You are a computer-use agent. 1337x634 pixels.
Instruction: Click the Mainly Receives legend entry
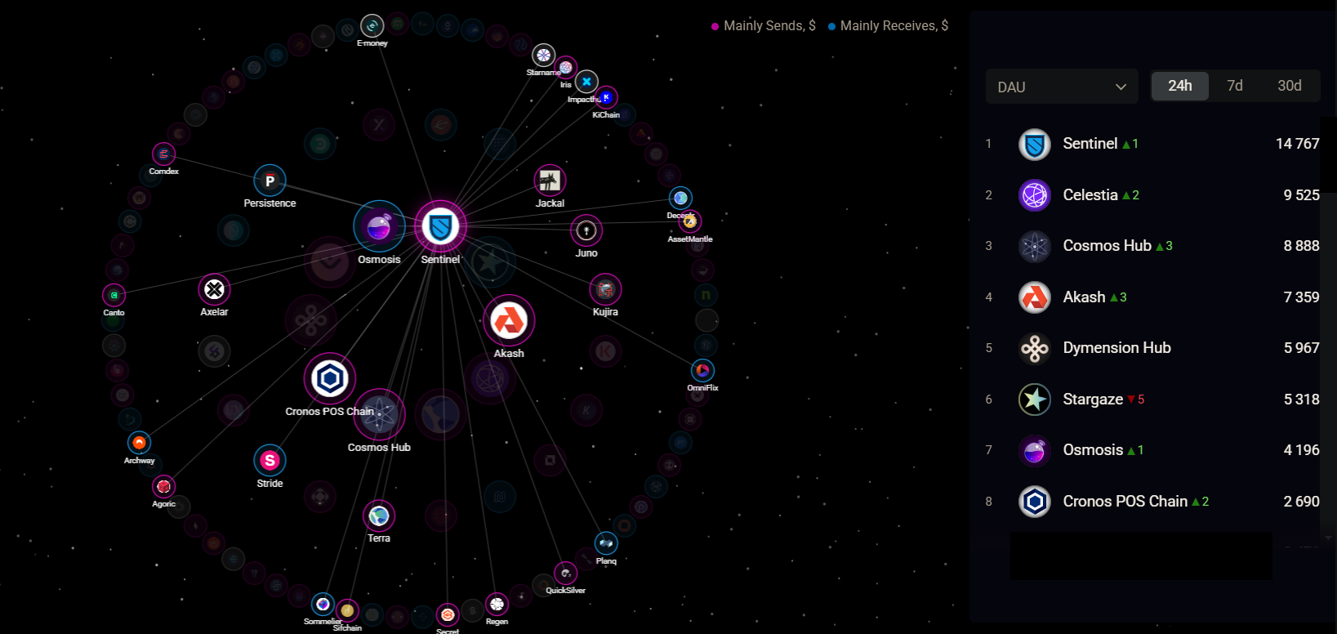click(889, 25)
